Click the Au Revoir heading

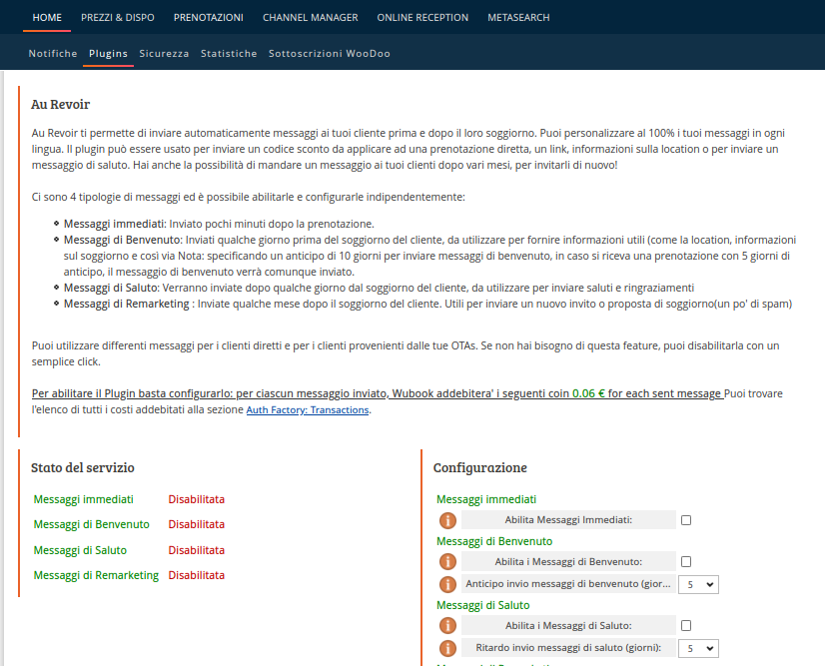click(61, 104)
